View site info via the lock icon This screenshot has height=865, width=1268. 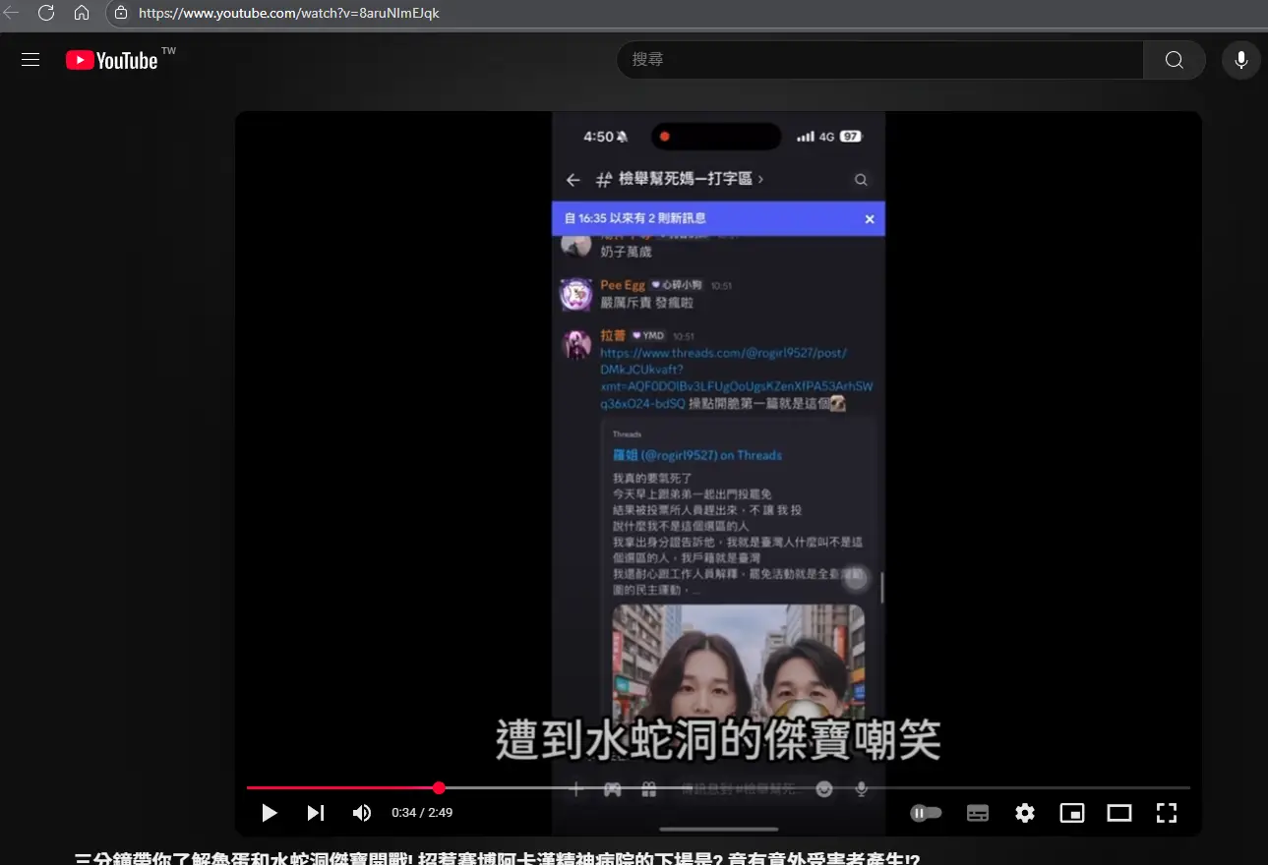tap(121, 13)
